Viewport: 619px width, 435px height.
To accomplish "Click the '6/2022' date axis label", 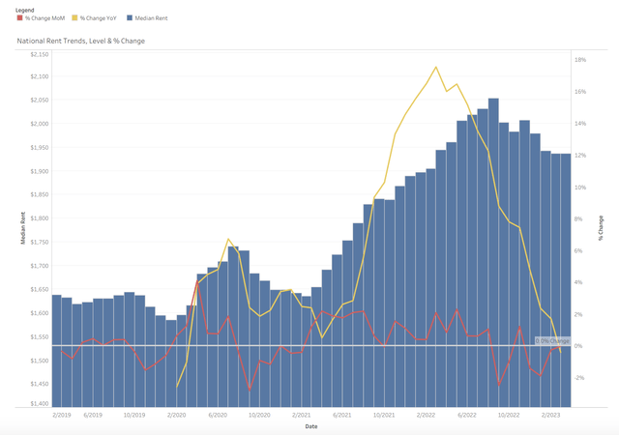I will click(x=467, y=416).
